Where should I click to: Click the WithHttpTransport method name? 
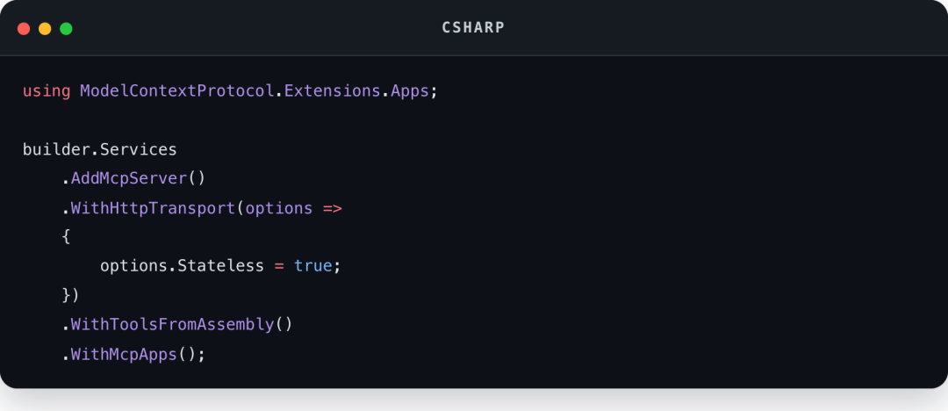point(153,208)
